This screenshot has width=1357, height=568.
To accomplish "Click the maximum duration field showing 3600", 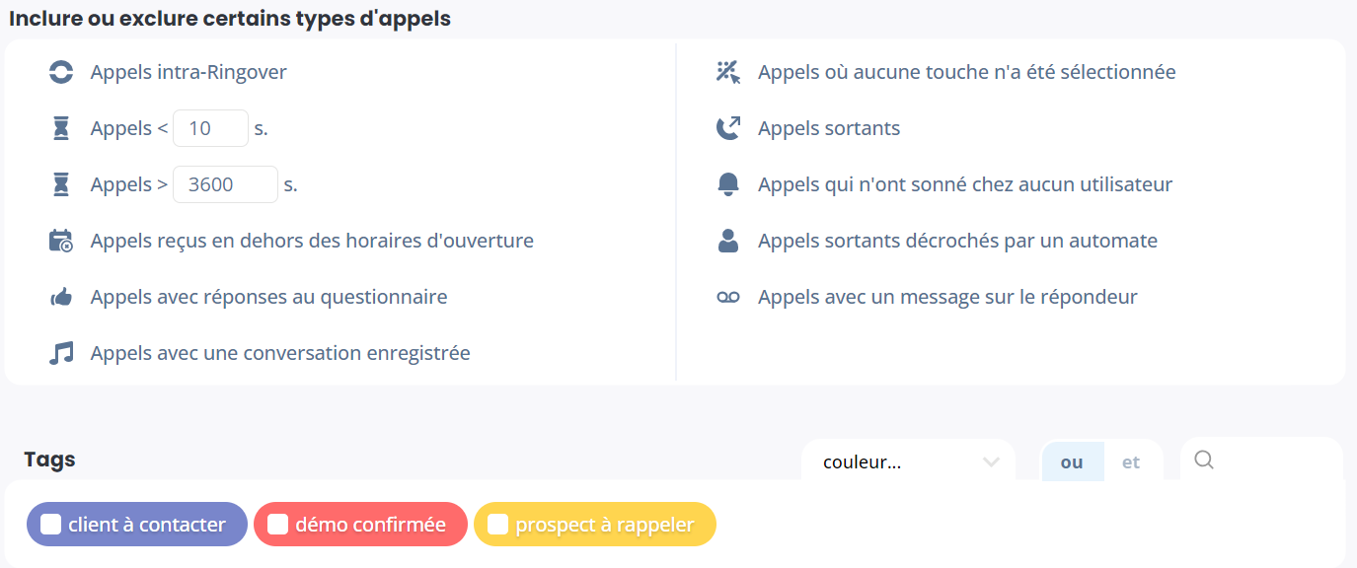I will click(x=225, y=184).
